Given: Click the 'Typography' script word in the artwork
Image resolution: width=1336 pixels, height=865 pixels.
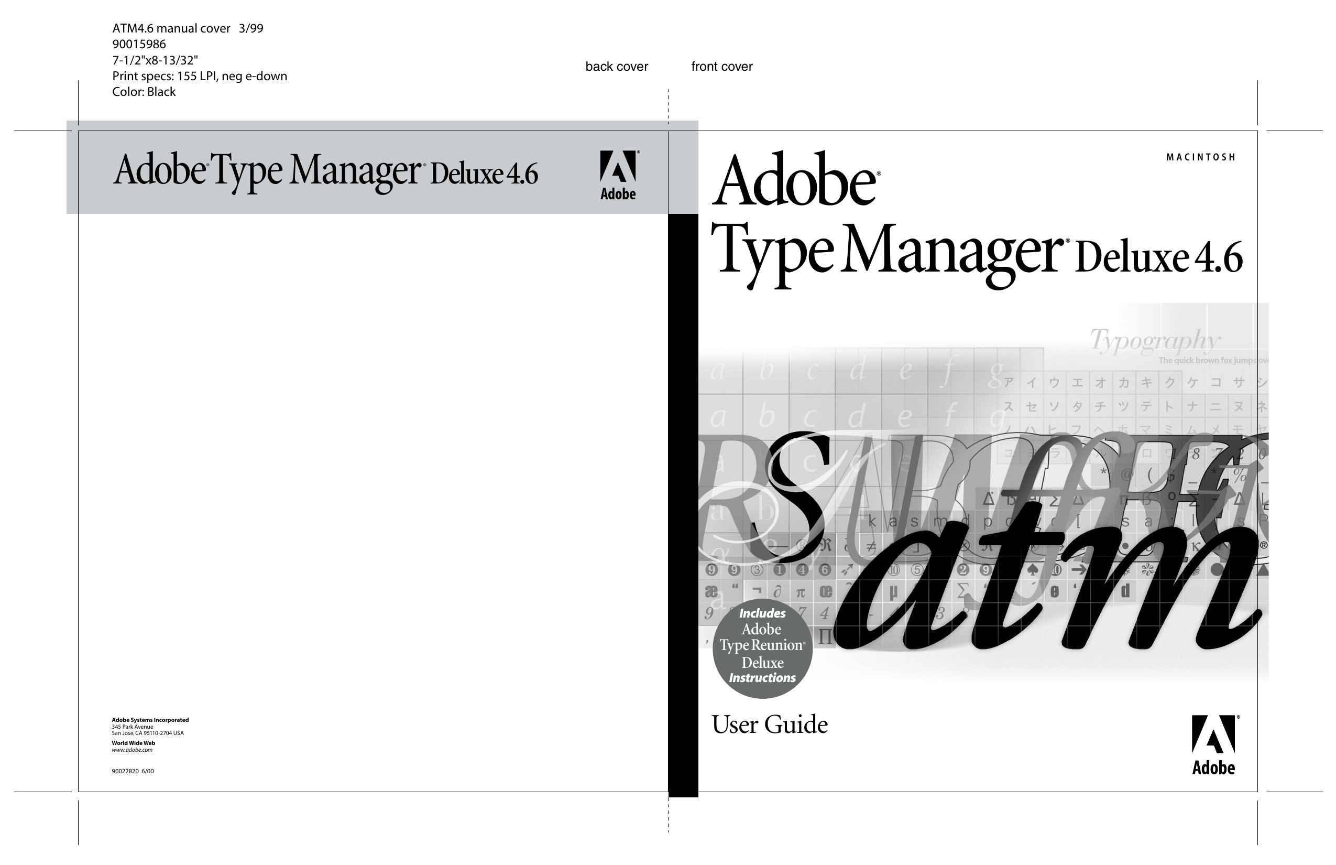Looking at the screenshot, I should click(1155, 341).
